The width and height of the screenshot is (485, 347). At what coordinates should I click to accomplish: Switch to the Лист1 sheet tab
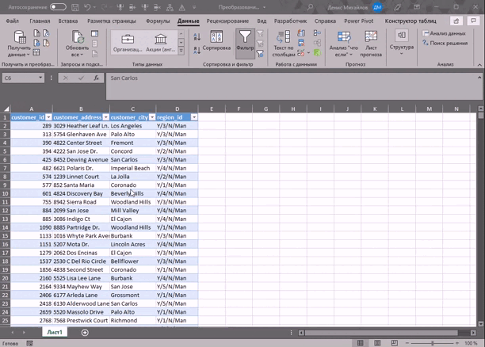[x=55, y=332]
